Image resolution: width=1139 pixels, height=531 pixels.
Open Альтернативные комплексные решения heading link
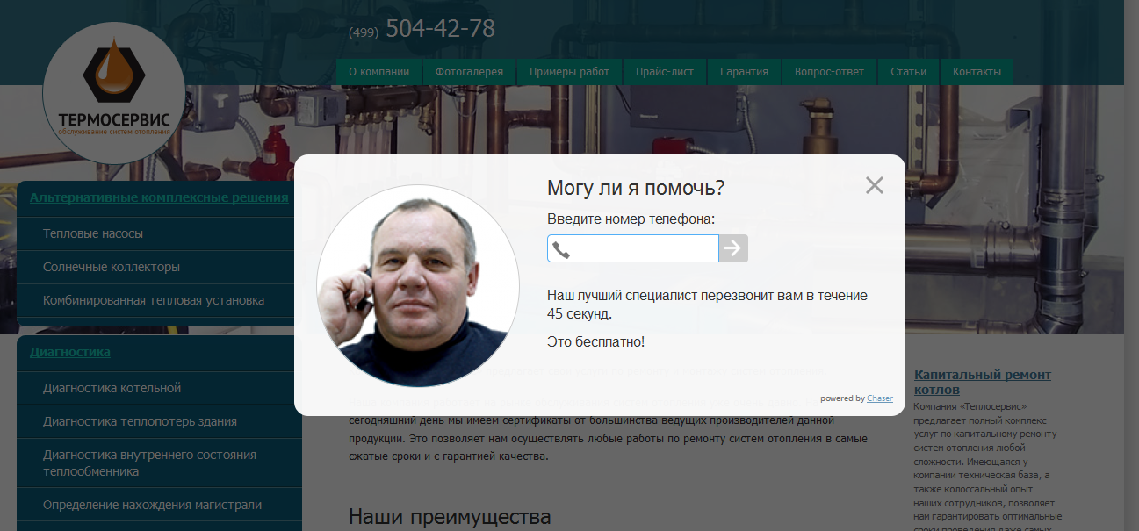(159, 197)
